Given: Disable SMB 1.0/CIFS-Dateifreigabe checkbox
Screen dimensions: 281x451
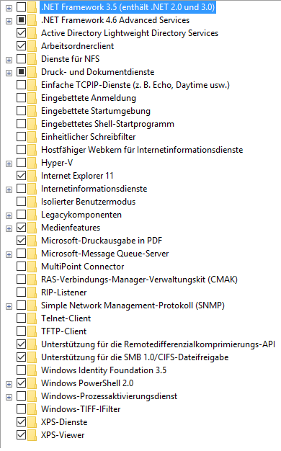Looking at the screenshot, I should pos(22,357).
